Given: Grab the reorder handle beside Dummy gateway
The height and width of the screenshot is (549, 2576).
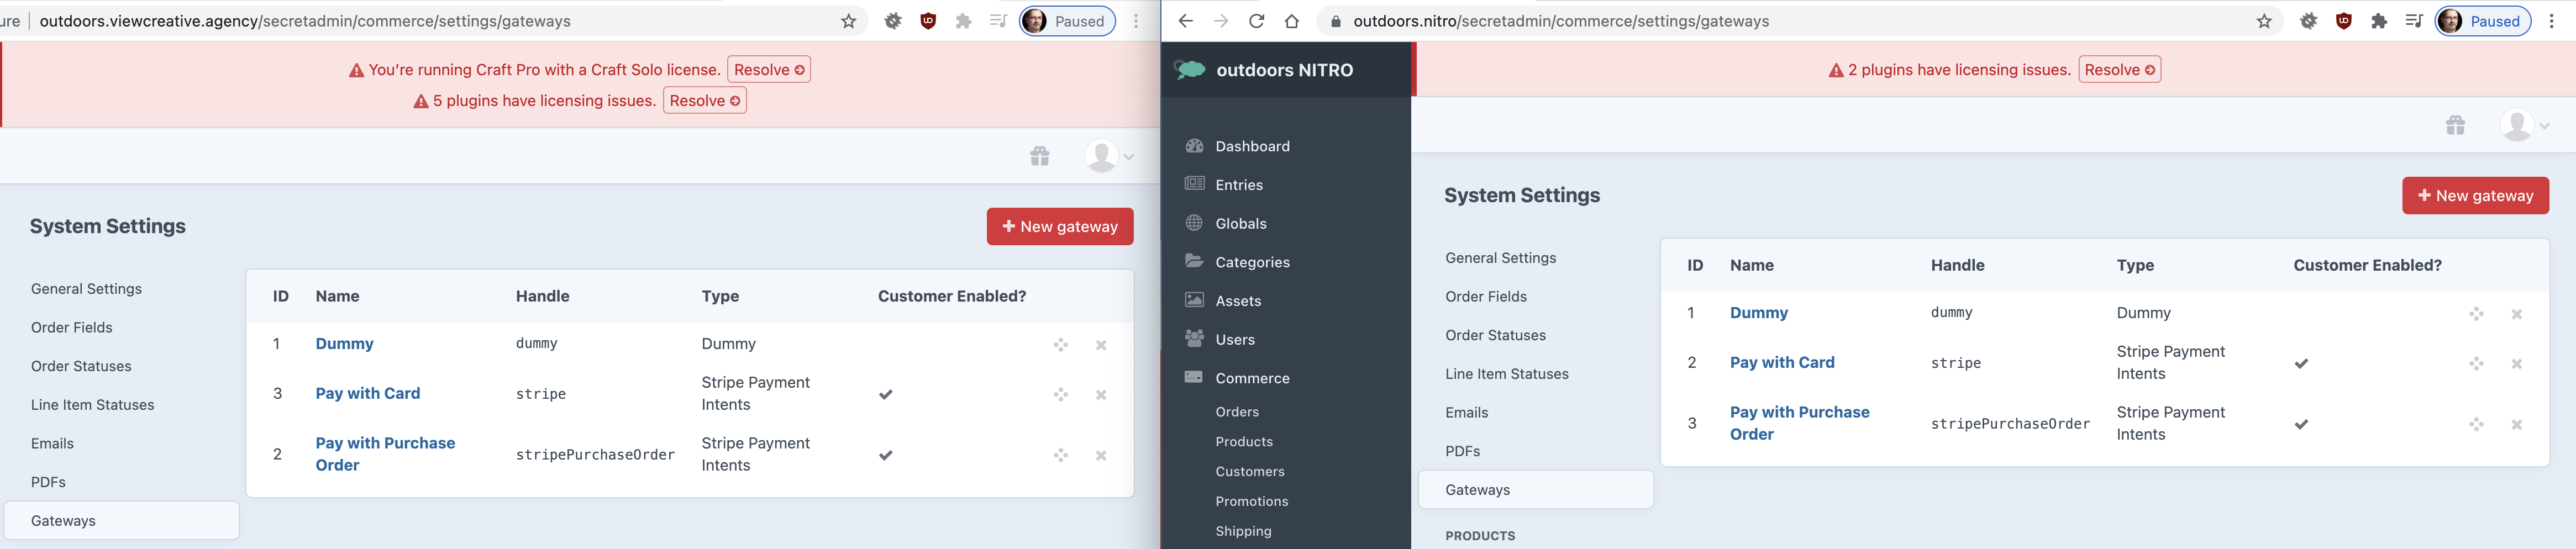Looking at the screenshot, I should pyautogui.click(x=2476, y=313).
